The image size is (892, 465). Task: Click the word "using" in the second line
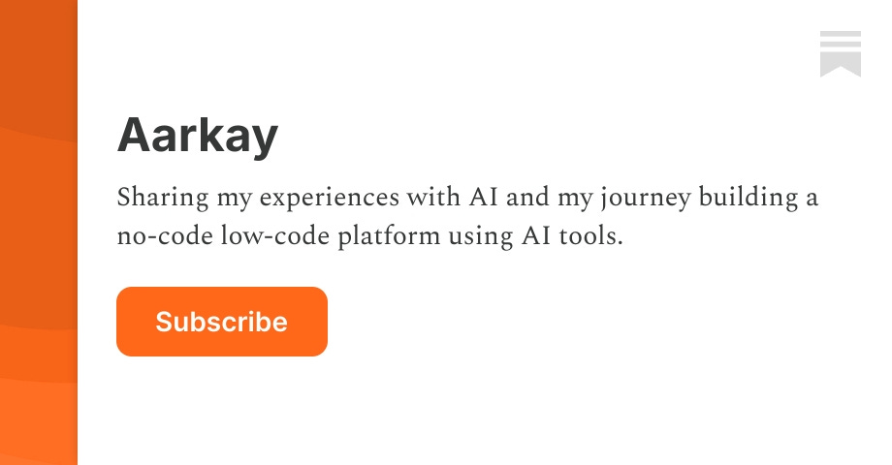(481, 237)
